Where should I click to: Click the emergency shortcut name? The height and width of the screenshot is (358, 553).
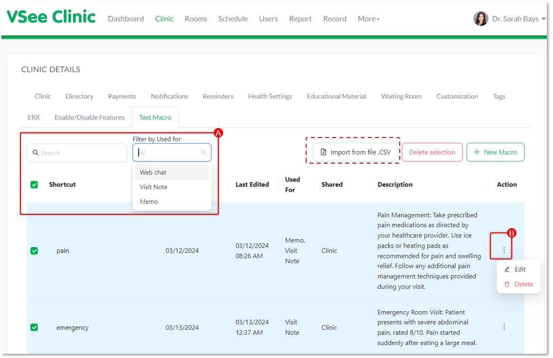click(72, 328)
